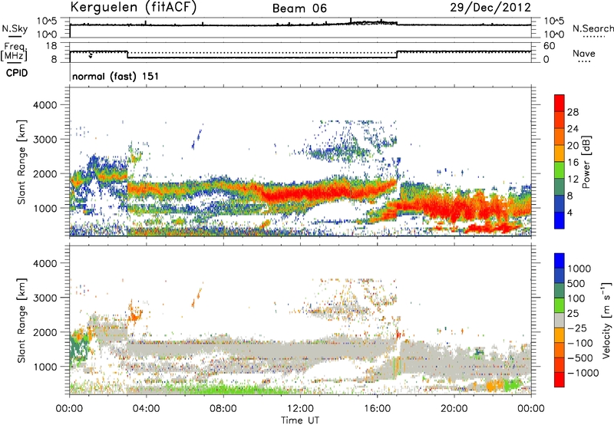Click the gray Velocity segment between 25 and -25
Screen dimensions: 614x425
coord(560,320)
